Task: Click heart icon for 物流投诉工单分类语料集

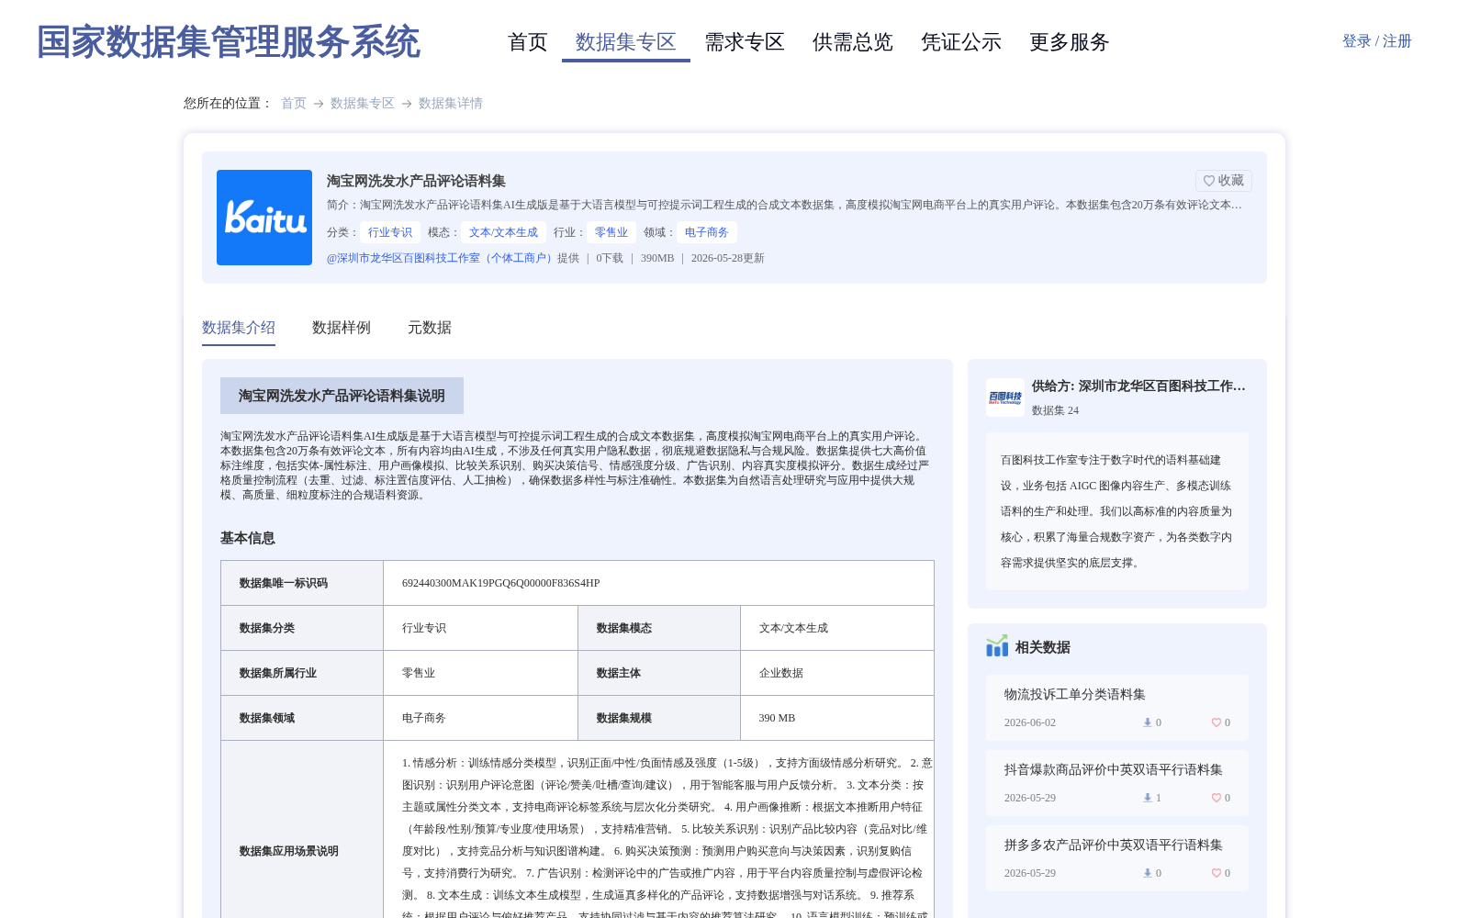Action: [x=1216, y=722]
